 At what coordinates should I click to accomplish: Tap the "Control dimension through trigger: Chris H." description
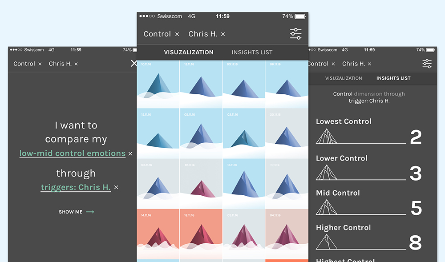coord(369,97)
